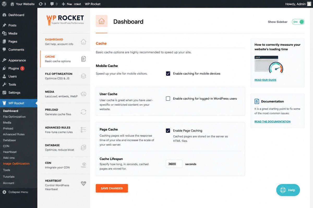313x208 pixels.
Task: Click the WP Rocket W icon in menu
Action: pos(4,103)
